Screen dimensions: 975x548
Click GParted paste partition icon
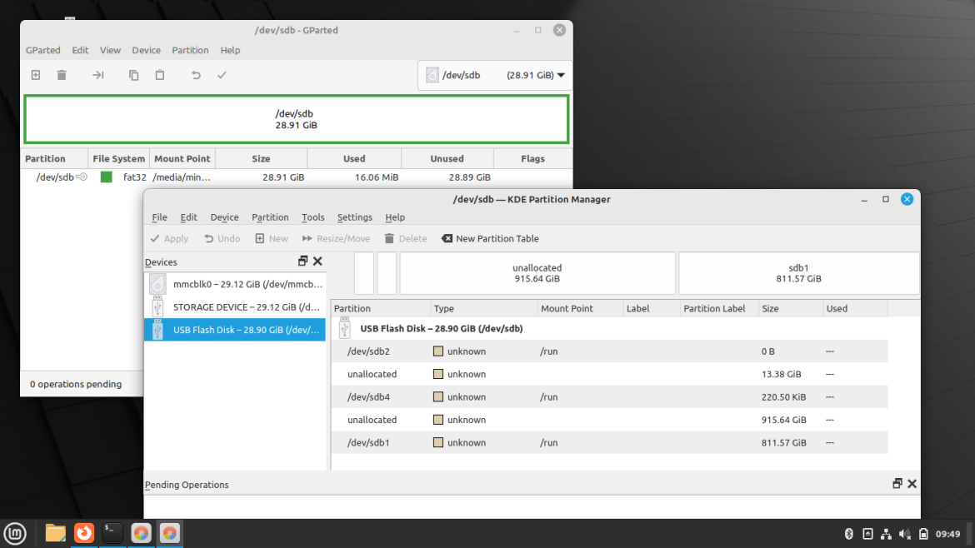tap(160, 75)
